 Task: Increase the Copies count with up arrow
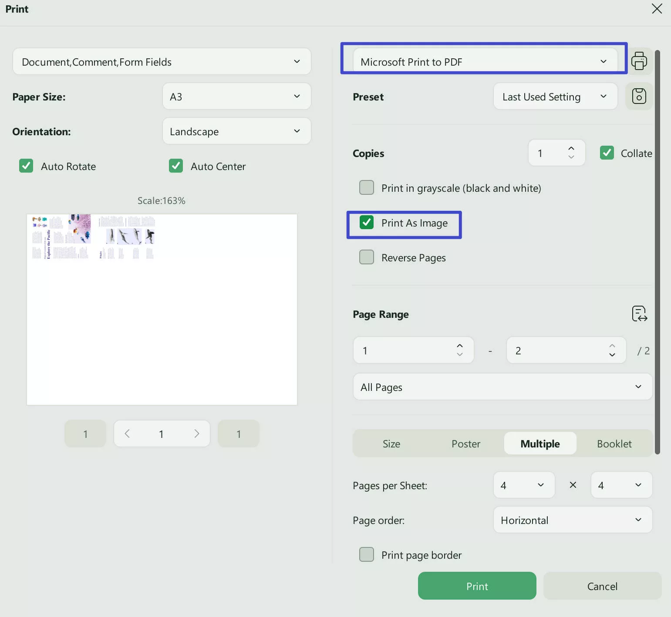570,148
